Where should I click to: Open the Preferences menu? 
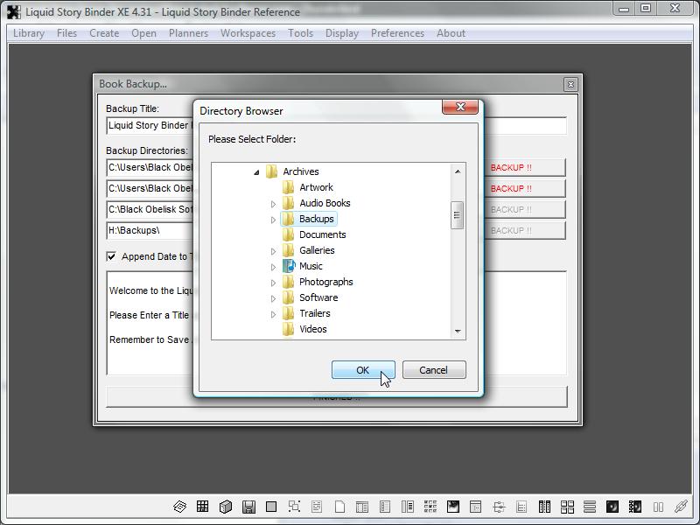(397, 33)
